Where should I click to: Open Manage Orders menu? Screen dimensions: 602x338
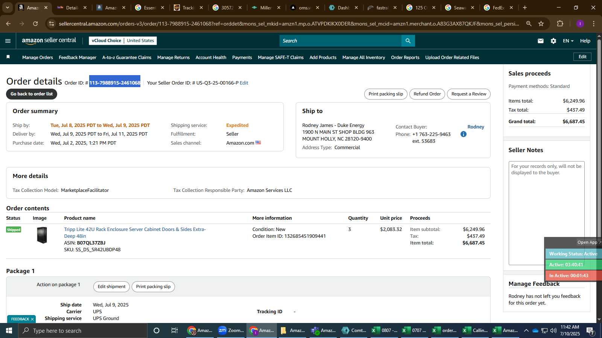[38, 57]
